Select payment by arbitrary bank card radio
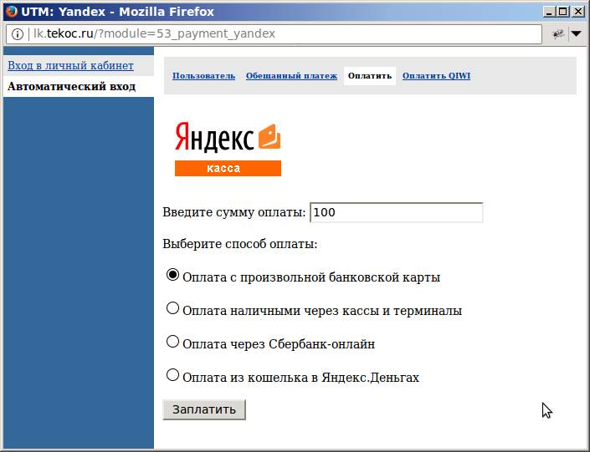This screenshot has height=452, width=590. point(172,275)
